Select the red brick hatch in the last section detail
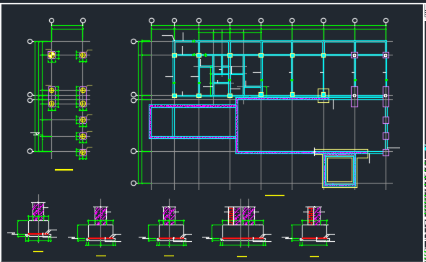426x262 pixels. pos(310,216)
